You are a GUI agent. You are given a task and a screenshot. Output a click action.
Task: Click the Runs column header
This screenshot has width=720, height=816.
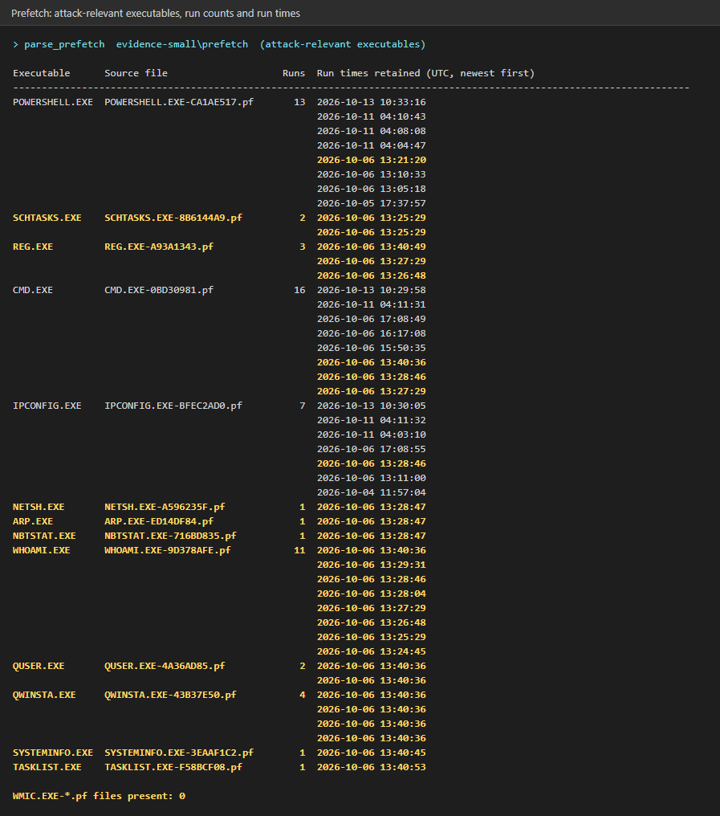point(294,73)
